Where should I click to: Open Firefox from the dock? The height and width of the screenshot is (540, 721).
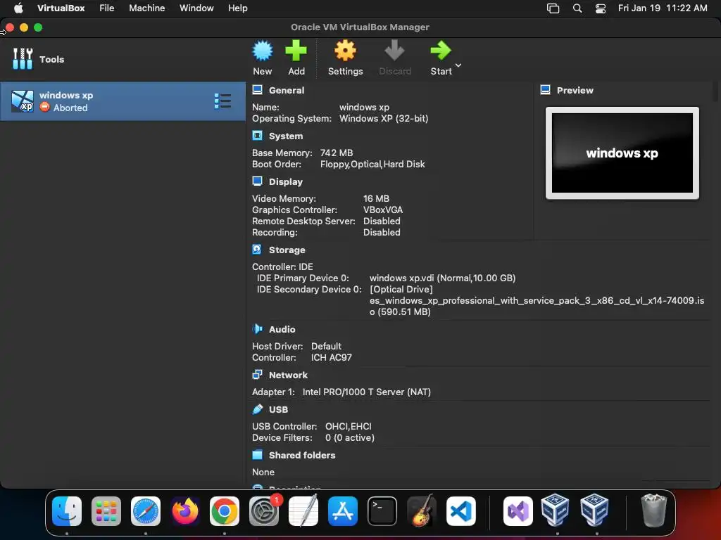pos(185,511)
